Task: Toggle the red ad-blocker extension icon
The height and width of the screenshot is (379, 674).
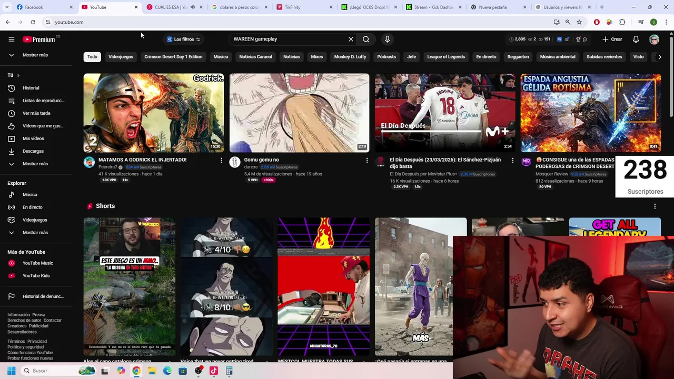Action: (x=597, y=22)
